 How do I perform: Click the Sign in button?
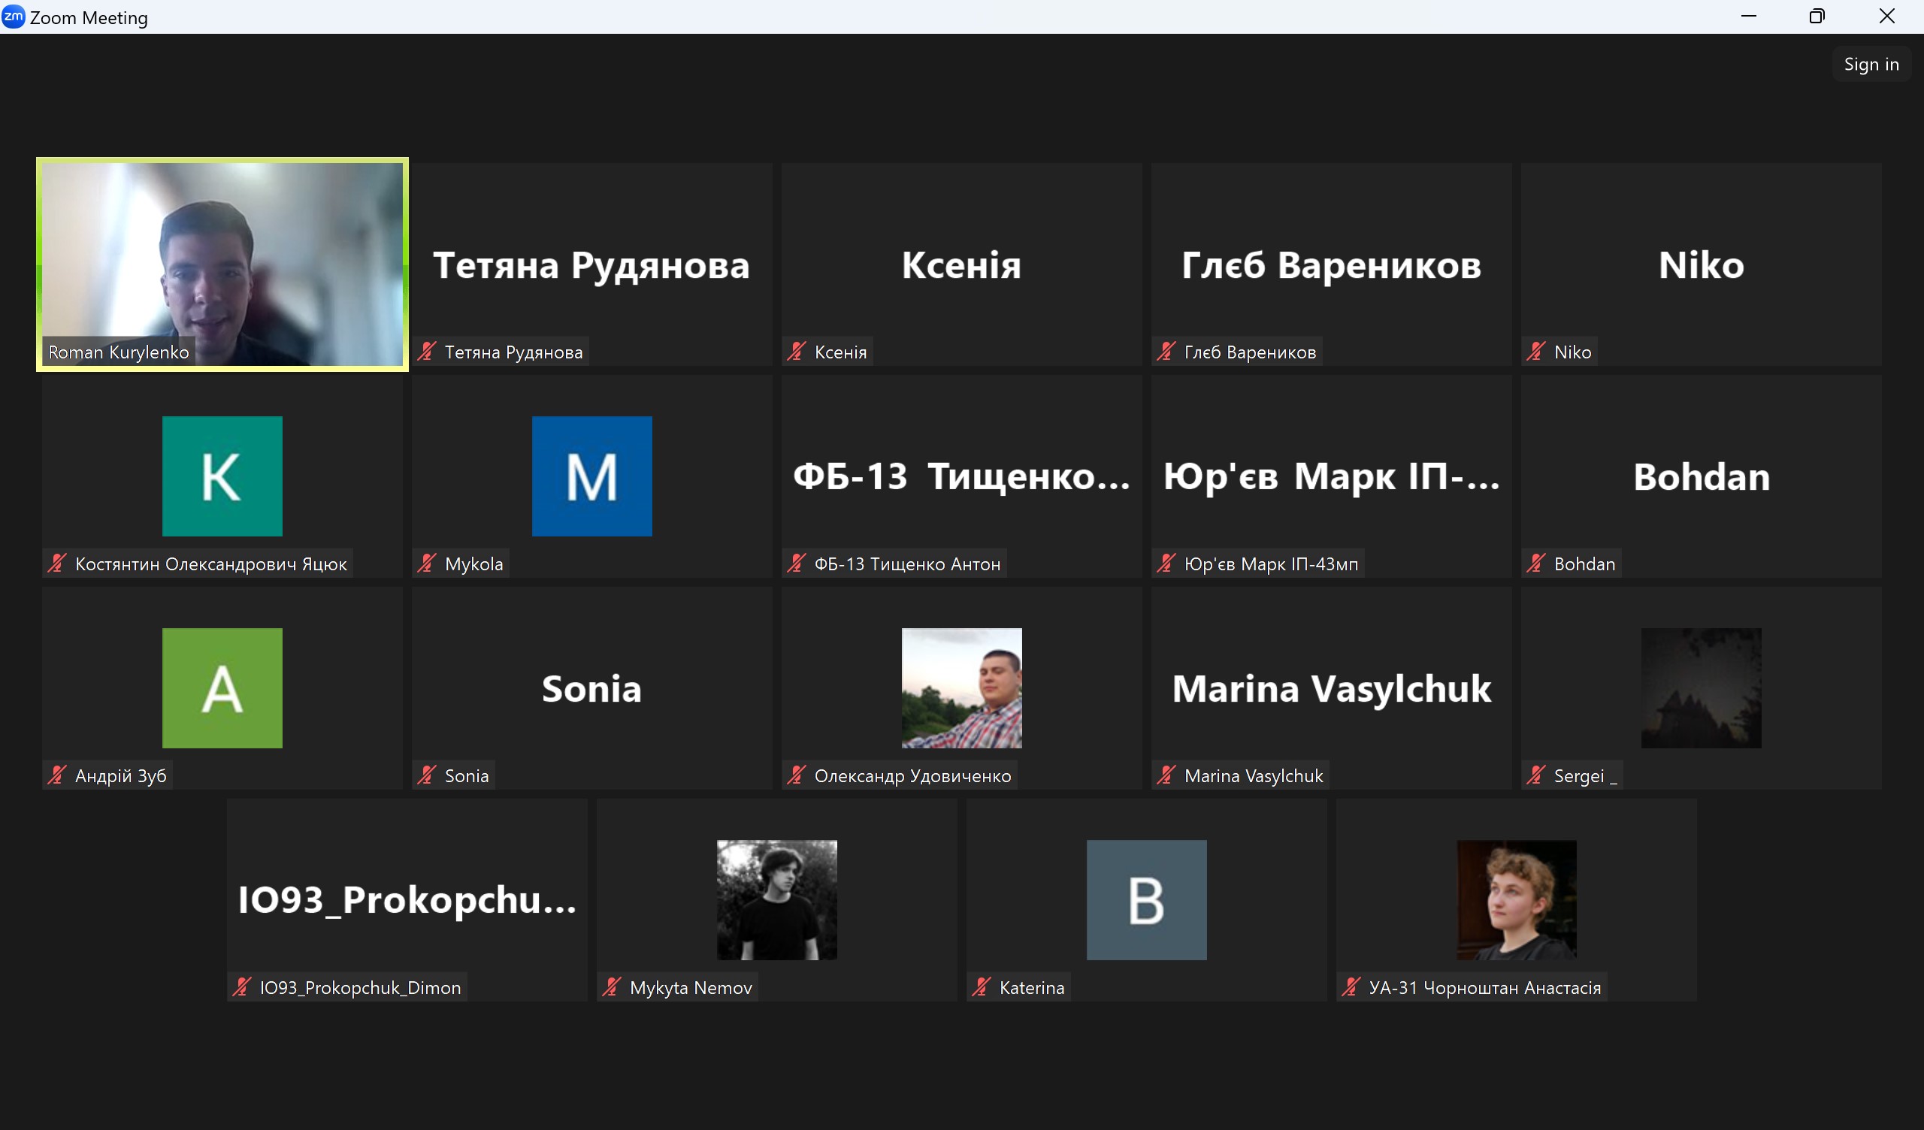click(1871, 64)
